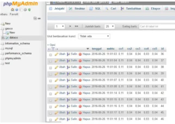The width and height of the screenshot is (175, 124).
Task: Click the link icon beside the collapse button
Action: 39,19
